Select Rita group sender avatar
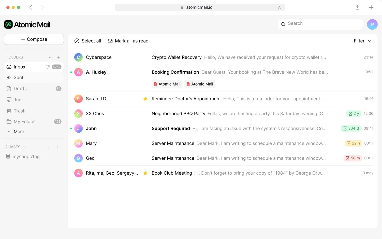382x239 pixels. (x=78, y=173)
